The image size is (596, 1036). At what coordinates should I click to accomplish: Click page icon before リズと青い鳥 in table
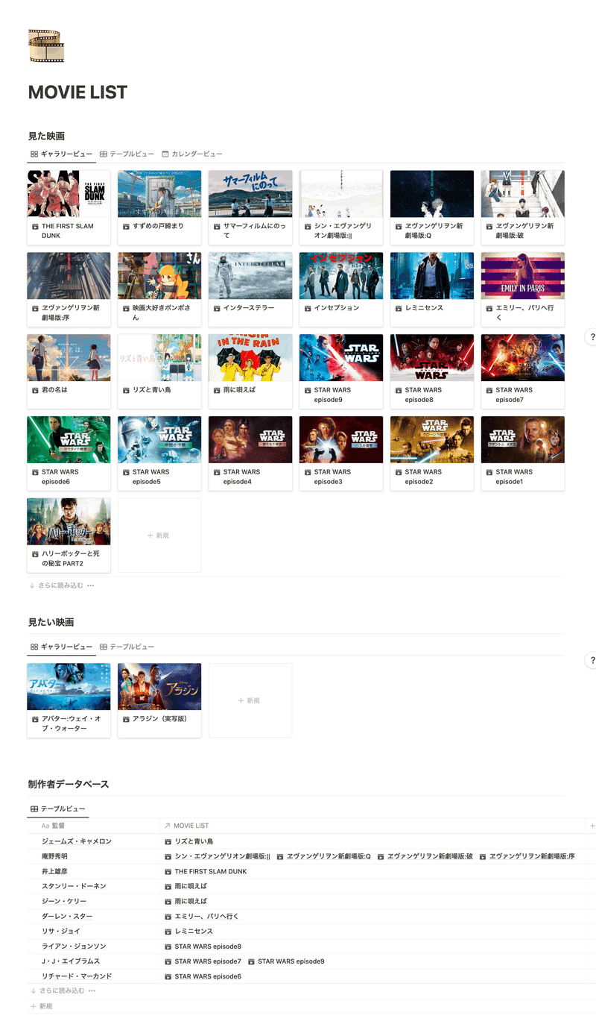[168, 841]
